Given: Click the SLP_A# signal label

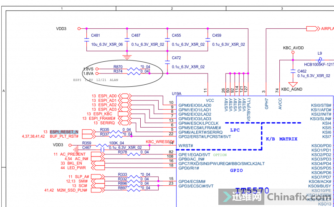Looking at the screenshot, I should click(x=82, y=177).
